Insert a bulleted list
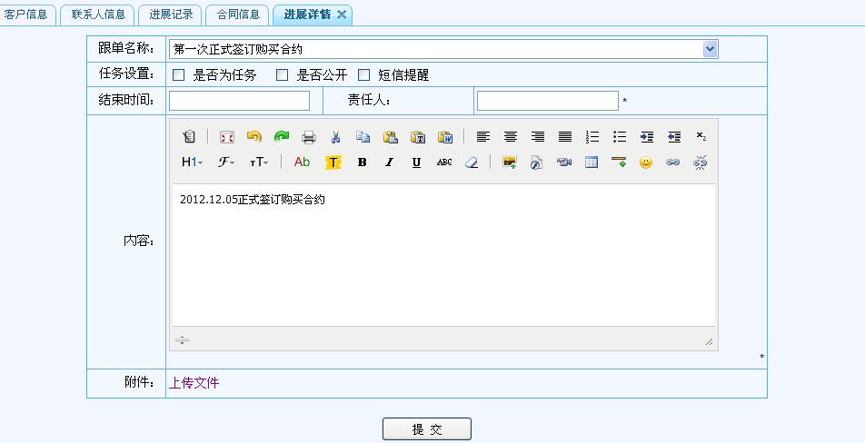 coord(620,137)
